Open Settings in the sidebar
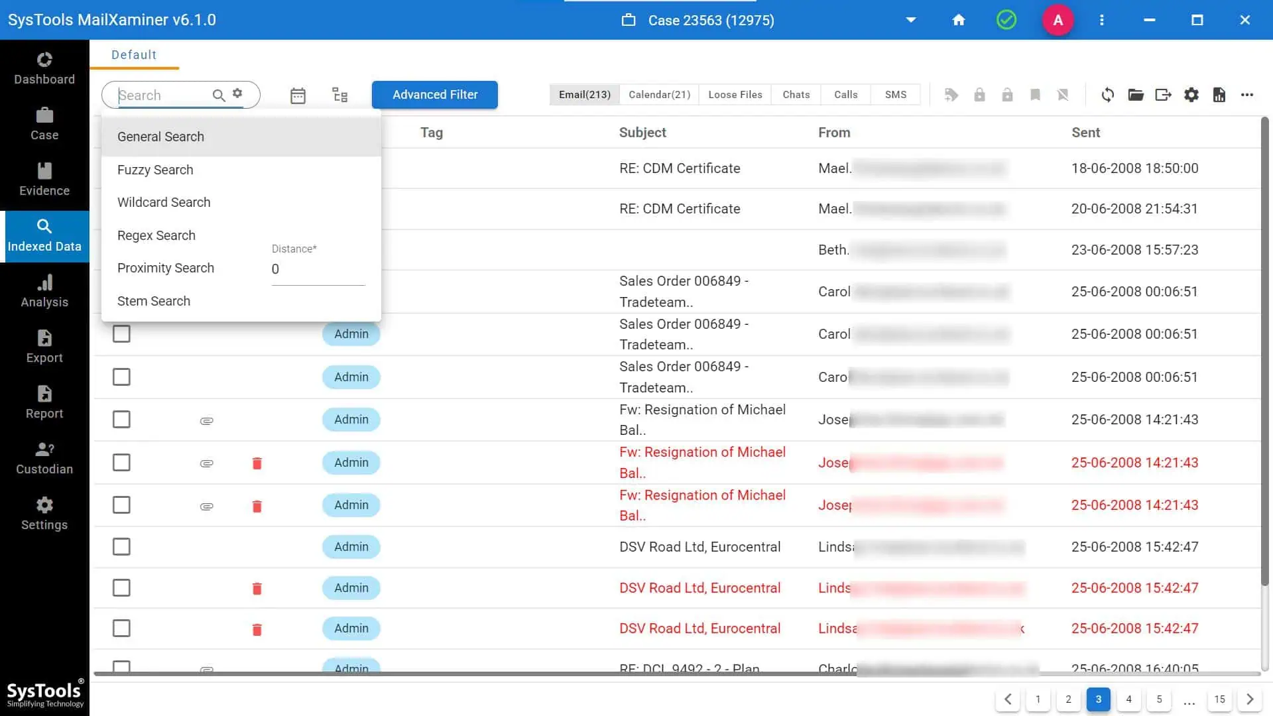This screenshot has width=1273, height=716. (44, 514)
